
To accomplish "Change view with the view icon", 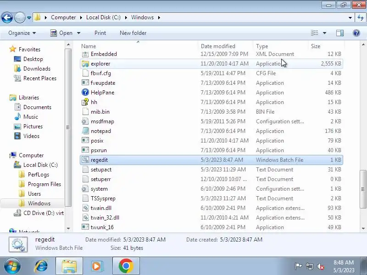I will (x=315, y=33).
